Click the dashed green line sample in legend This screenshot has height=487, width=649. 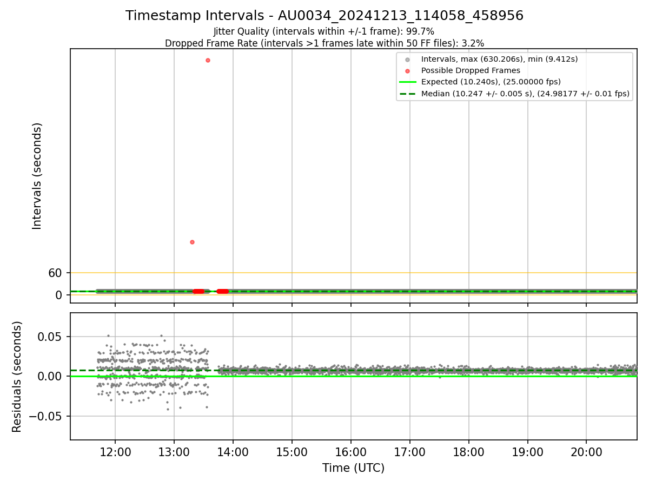pyautogui.click(x=408, y=94)
